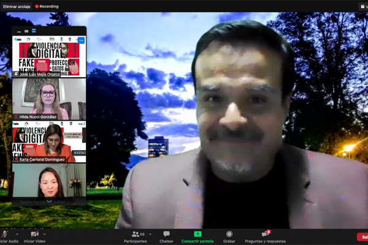Open audio options arrow beside Iniciar Audio

coord(17,234)
